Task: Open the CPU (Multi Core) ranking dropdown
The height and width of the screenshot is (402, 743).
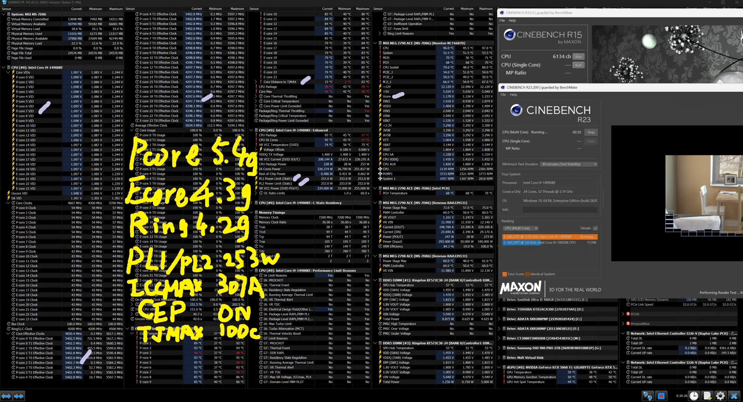Action: pyautogui.click(x=521, y=228)
